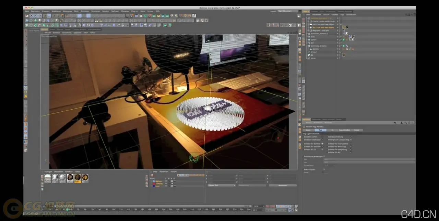Click the back arrow in attribute manager
This screenshot has height=221, width=439.
coord(395,122)
